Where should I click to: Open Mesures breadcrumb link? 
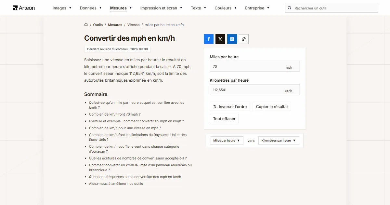point(115,25)
